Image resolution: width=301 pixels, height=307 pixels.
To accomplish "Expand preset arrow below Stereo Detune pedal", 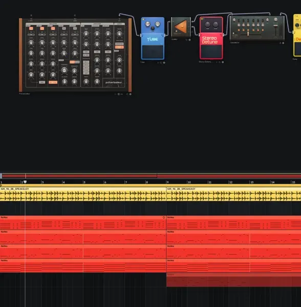I will [x=217, y=62].
